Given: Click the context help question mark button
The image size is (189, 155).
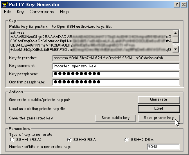Looking at the screenshot, I should coord(177,5).
